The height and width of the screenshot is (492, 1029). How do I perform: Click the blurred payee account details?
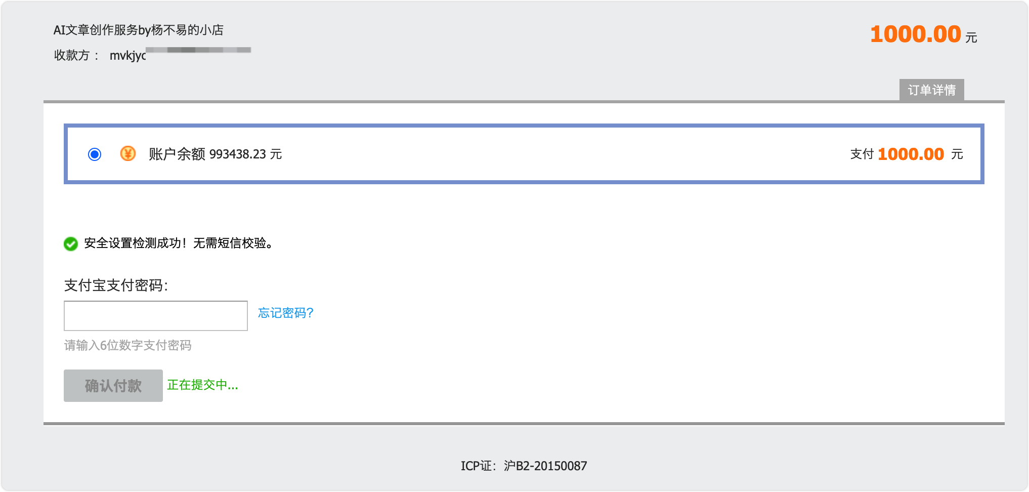198,50
